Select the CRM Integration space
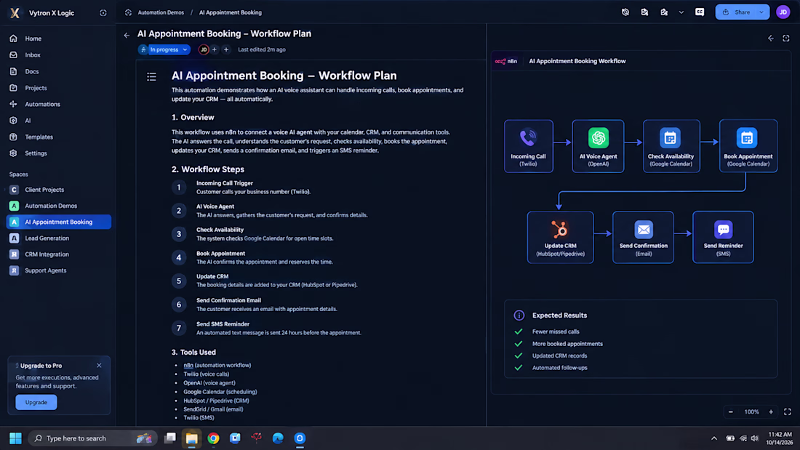 click(x=47, y=254)
